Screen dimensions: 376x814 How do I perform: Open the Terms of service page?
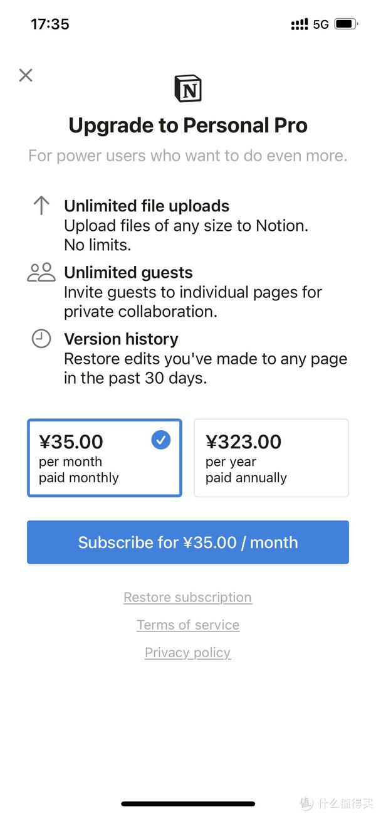click(x=187, y=625)
